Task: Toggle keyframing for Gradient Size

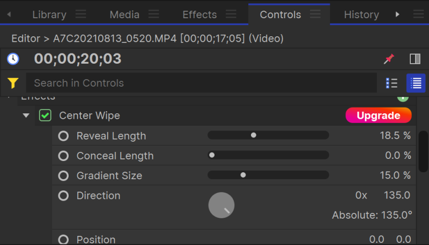Action: (63, 175)
